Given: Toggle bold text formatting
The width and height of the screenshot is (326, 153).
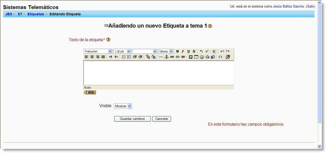Looking at the screenshot, I should tap(177, 51).
